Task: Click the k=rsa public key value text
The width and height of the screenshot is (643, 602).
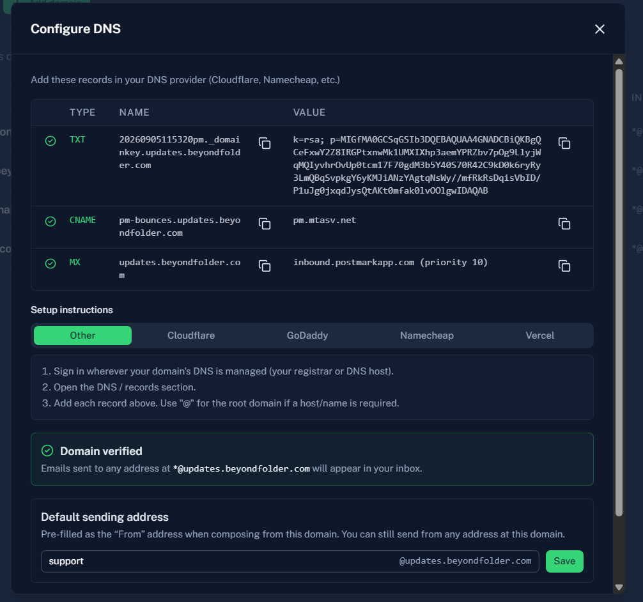Action: tap(417, 165)
